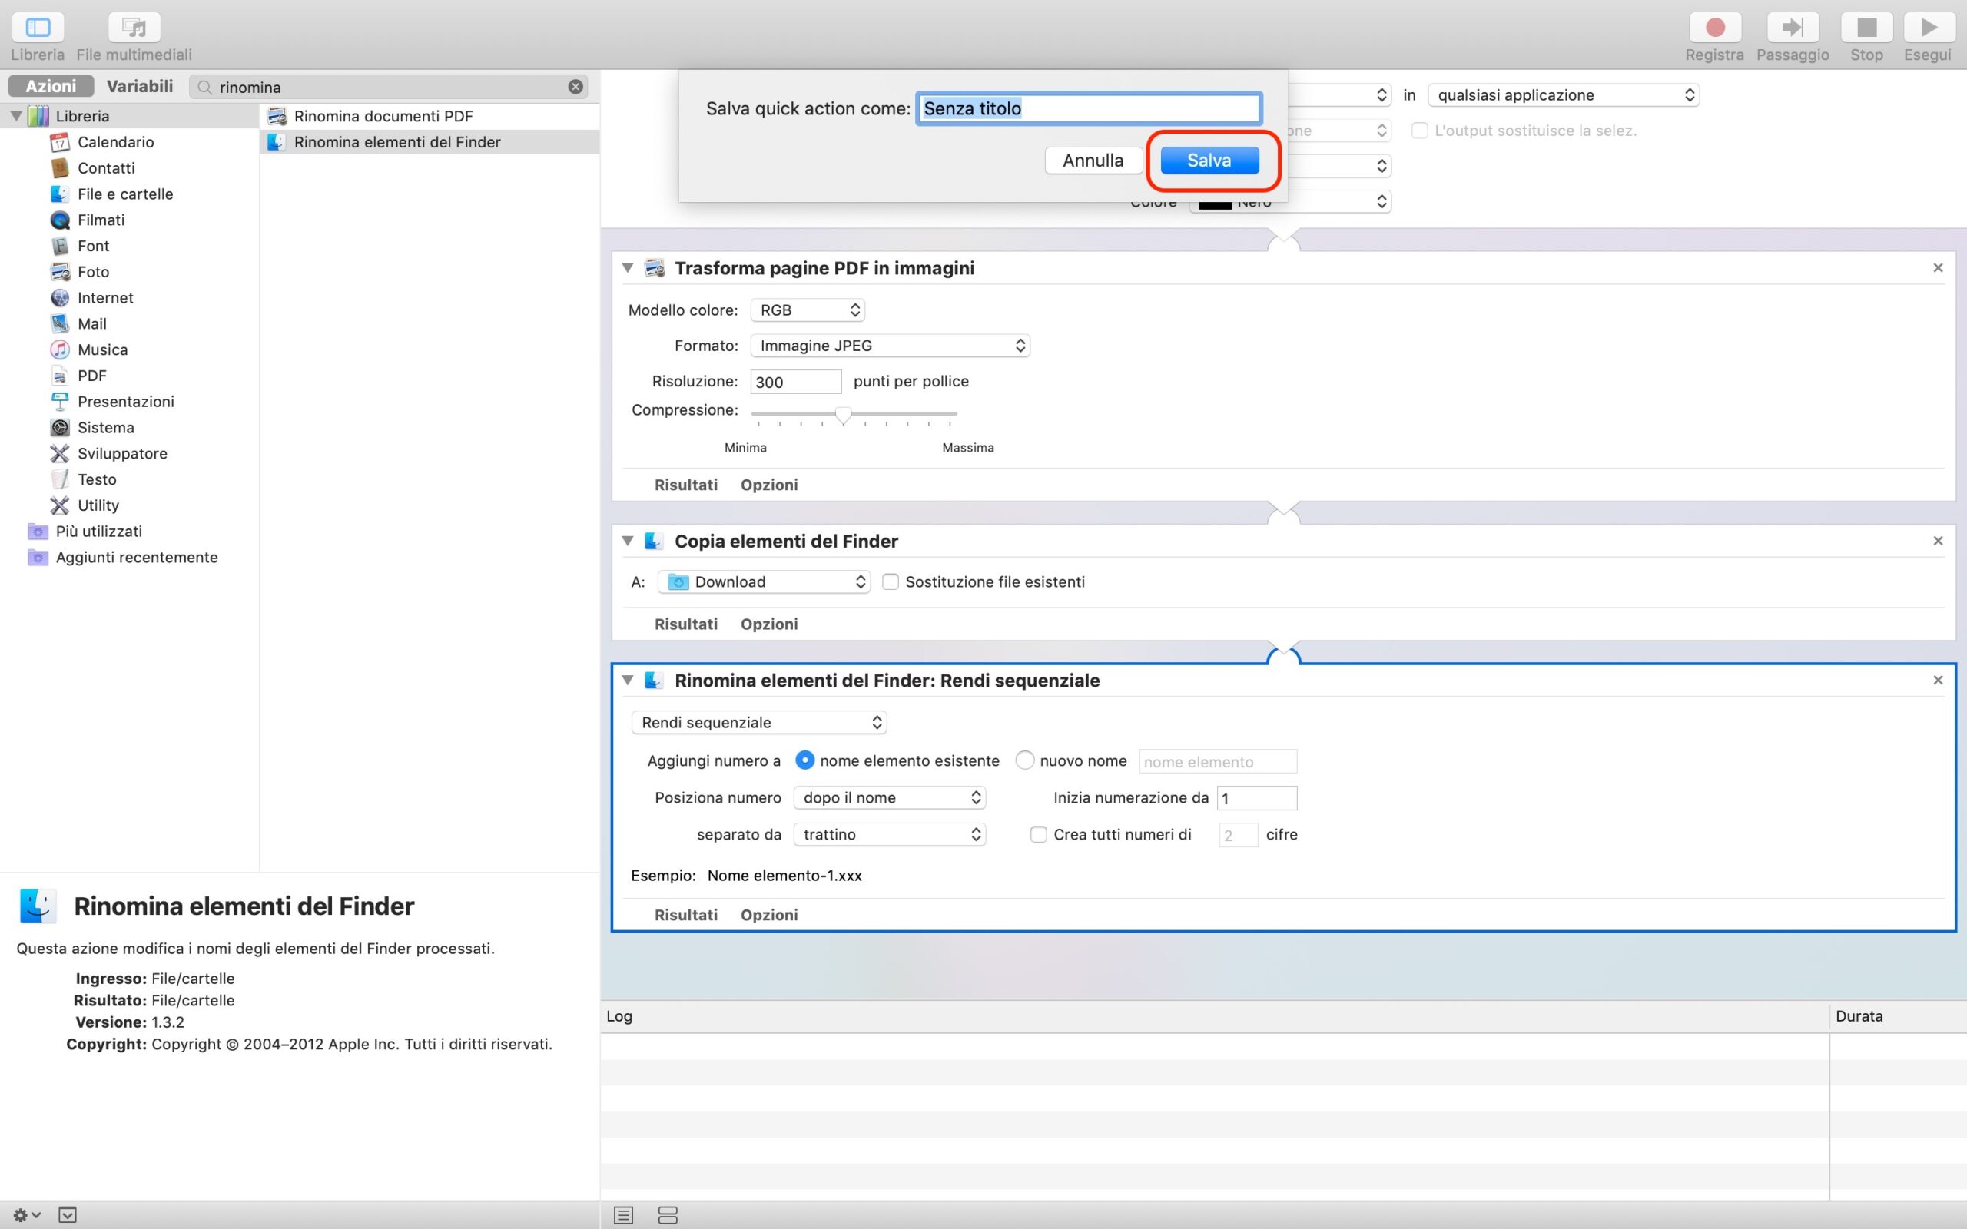Select Rinomina documenti PDF action
Screen dimensions: 1967x1229
[383, 116]
